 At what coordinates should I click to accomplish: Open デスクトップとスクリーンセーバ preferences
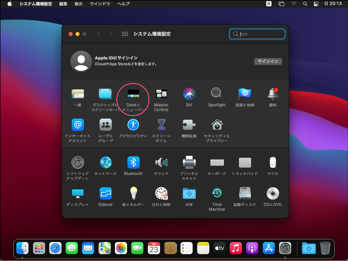[x=105, y=94]
